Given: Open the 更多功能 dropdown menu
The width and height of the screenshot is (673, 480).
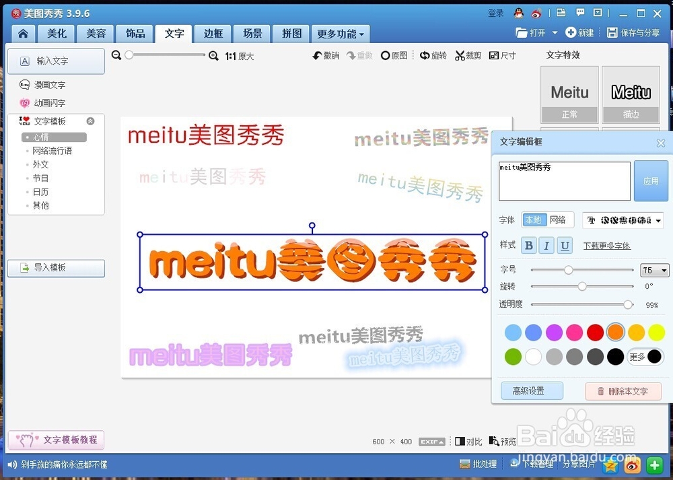Looking at the screenshot, I should click(x=340, y=33).
